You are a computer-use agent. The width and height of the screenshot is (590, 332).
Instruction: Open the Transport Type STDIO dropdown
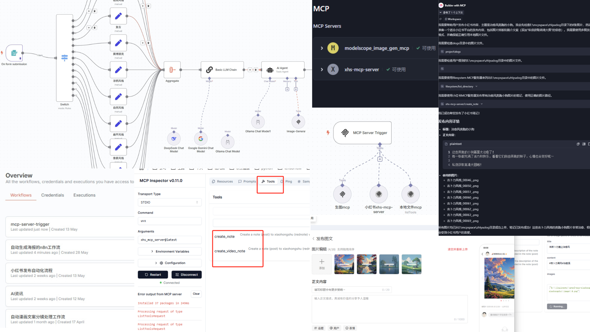(170, 202)
